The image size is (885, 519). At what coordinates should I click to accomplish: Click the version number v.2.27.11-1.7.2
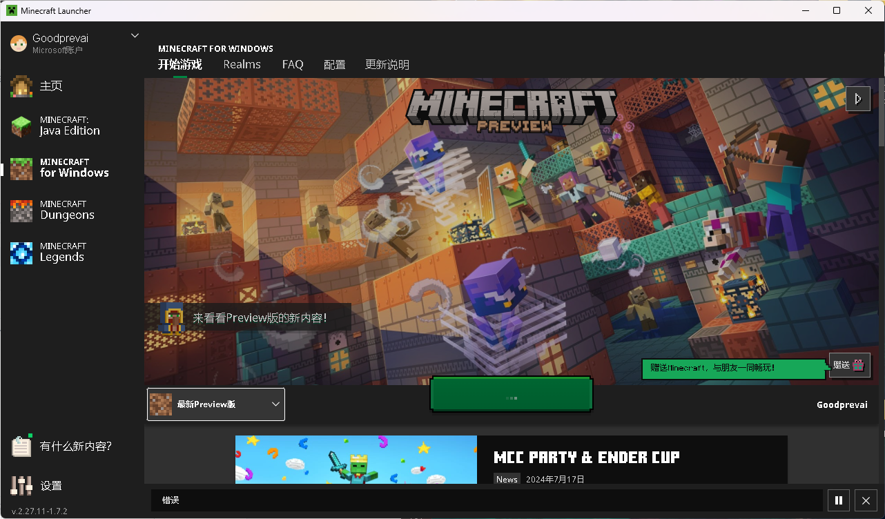click(x=39, y=511)
